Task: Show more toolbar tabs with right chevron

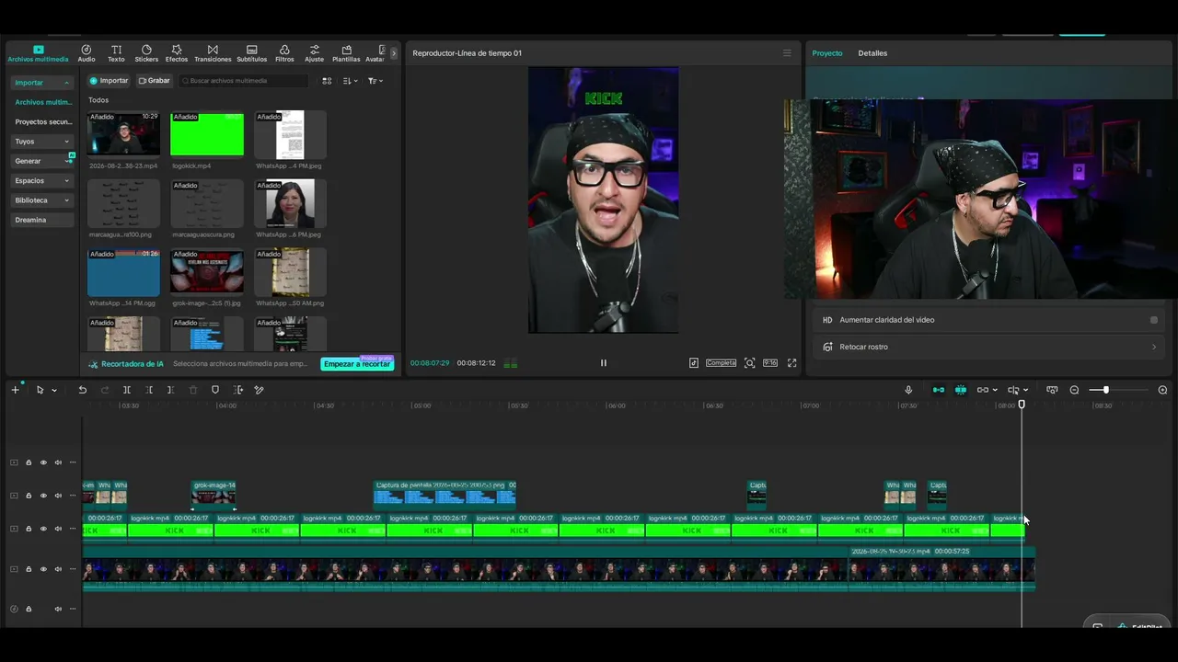Action: [x=394, y=53]
